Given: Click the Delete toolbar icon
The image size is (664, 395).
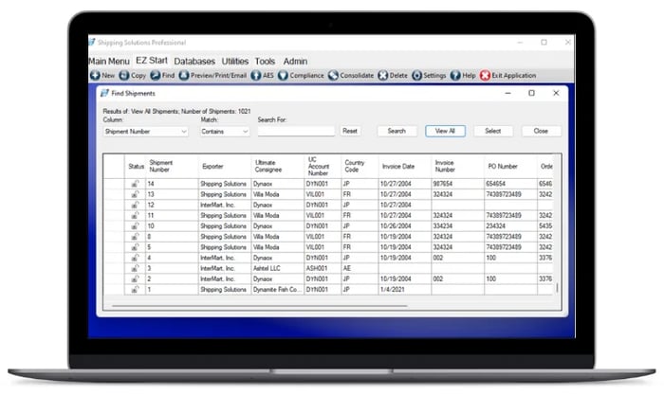Looking at the screenshot, I should (383, 75).
